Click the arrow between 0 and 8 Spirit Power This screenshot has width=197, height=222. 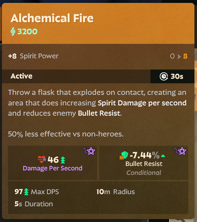click(179, 57)
